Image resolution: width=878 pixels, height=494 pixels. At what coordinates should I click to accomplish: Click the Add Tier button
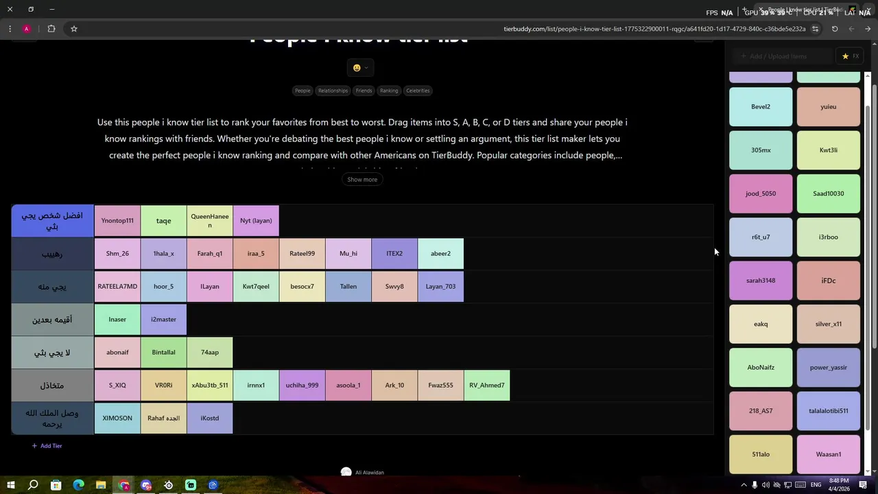[47, 446]
